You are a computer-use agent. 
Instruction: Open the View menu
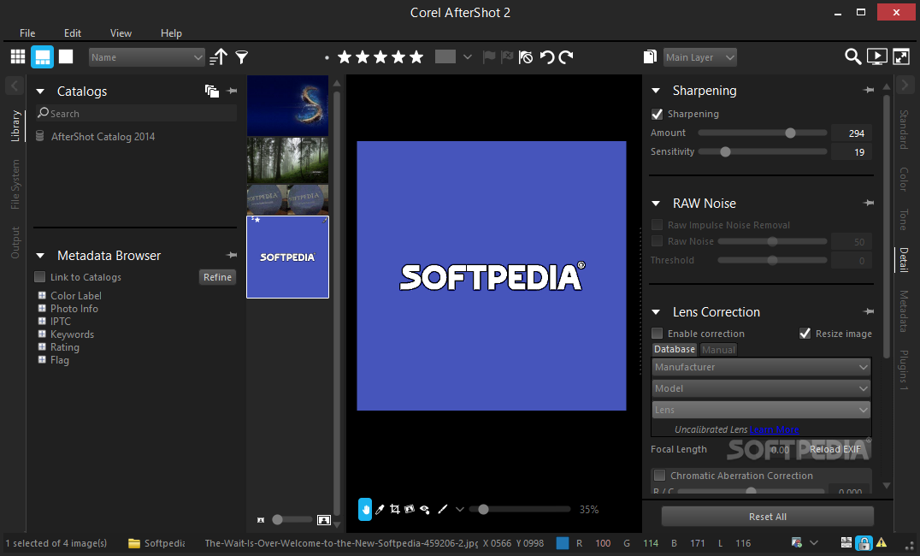pos(121,33)
